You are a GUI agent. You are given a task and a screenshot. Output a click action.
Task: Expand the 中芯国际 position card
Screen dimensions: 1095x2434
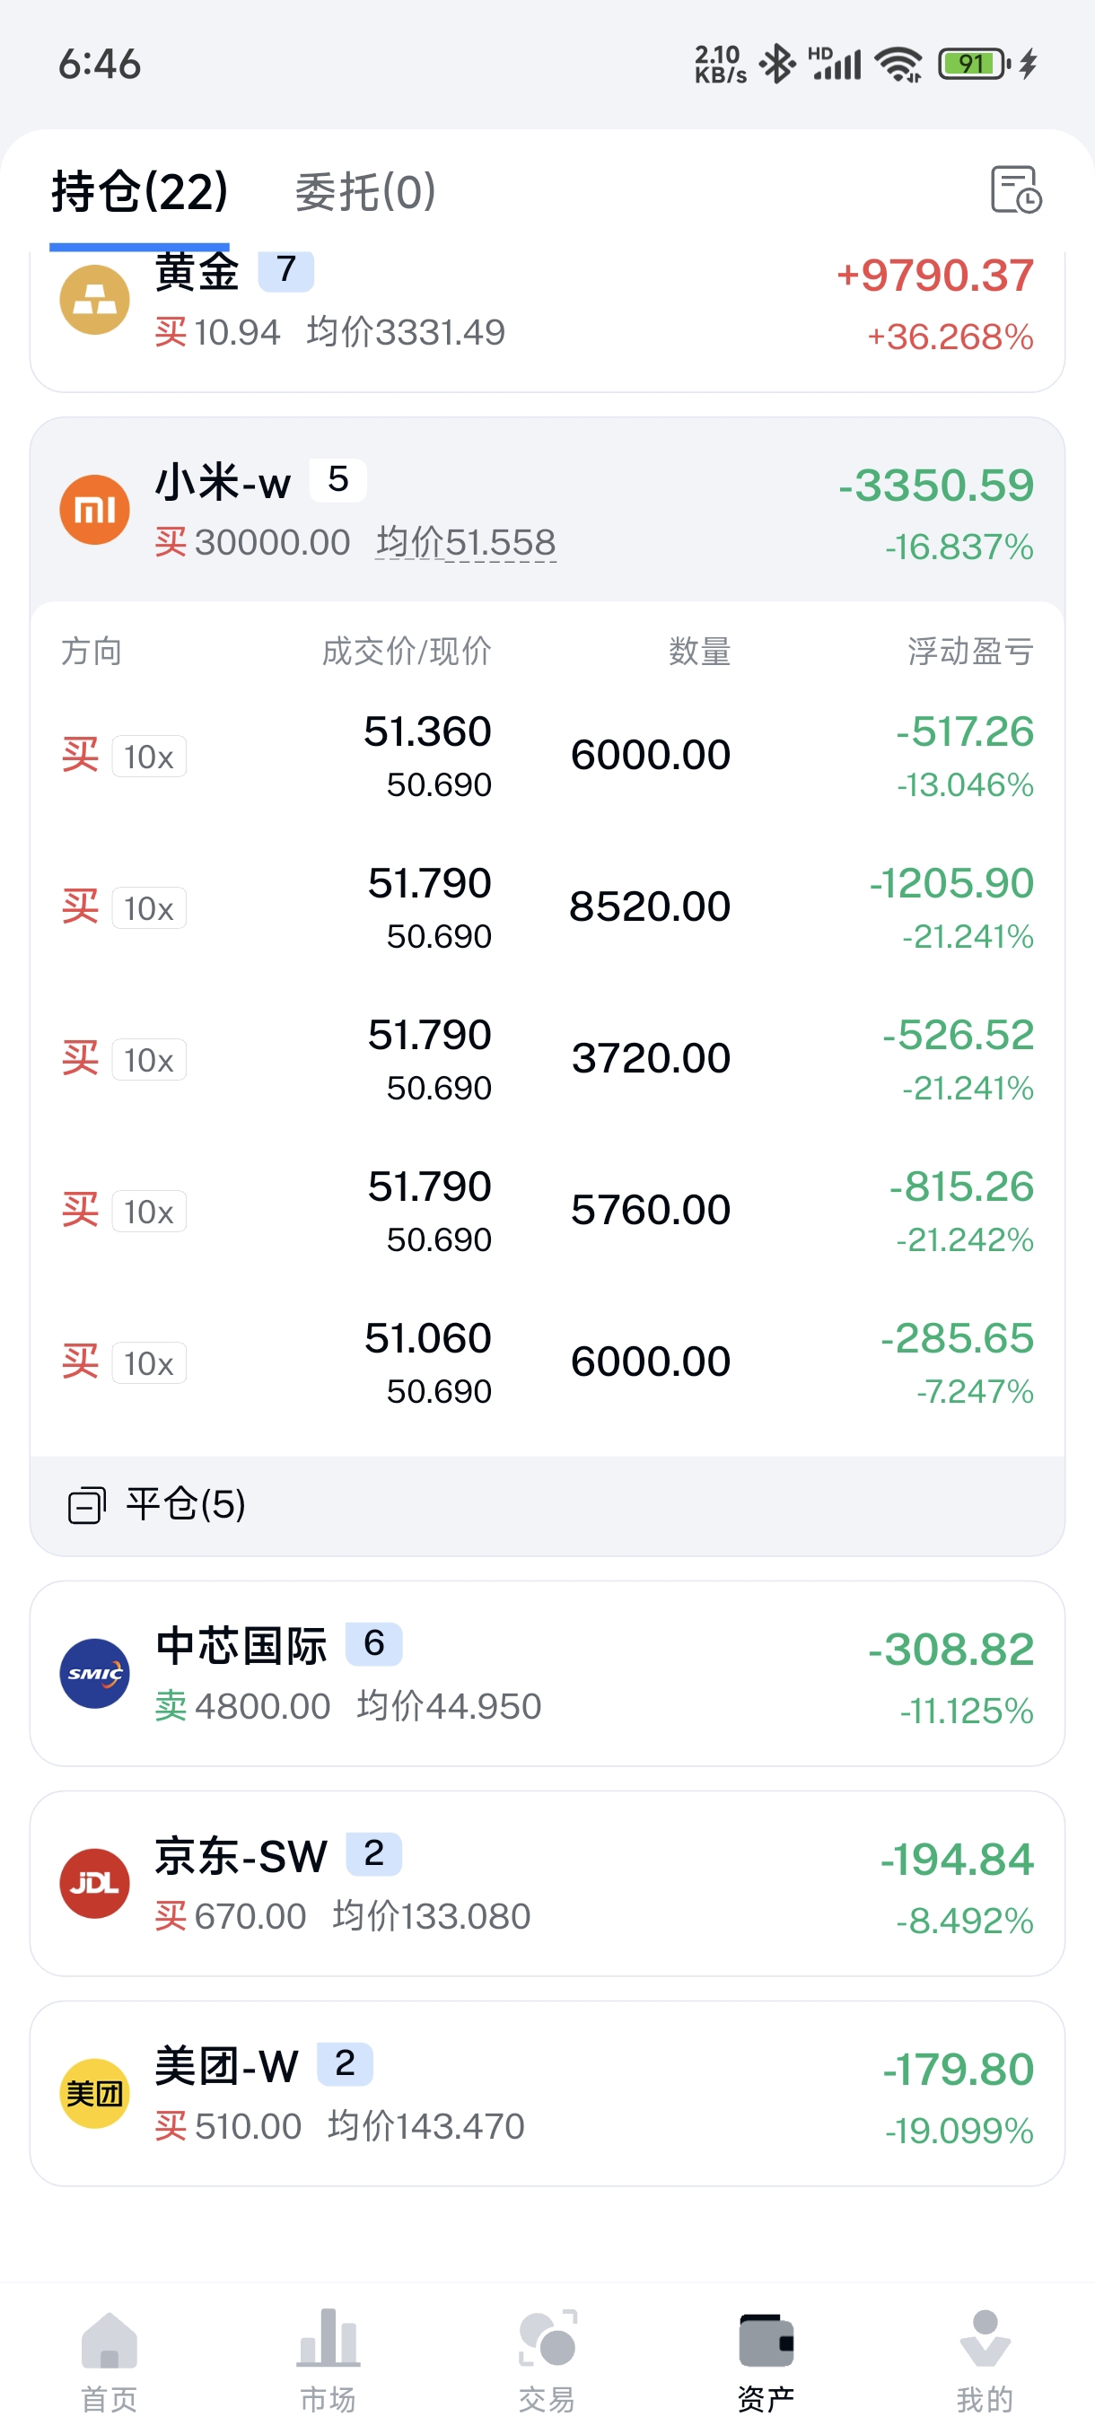pyautogui.click(x=547, y=1673)
